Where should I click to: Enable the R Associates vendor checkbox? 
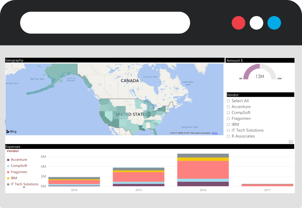(228, 136)
